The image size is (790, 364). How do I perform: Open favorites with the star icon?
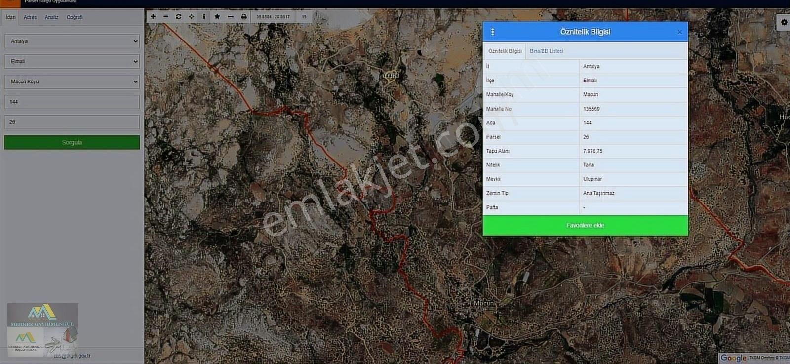tap(217, 16)
